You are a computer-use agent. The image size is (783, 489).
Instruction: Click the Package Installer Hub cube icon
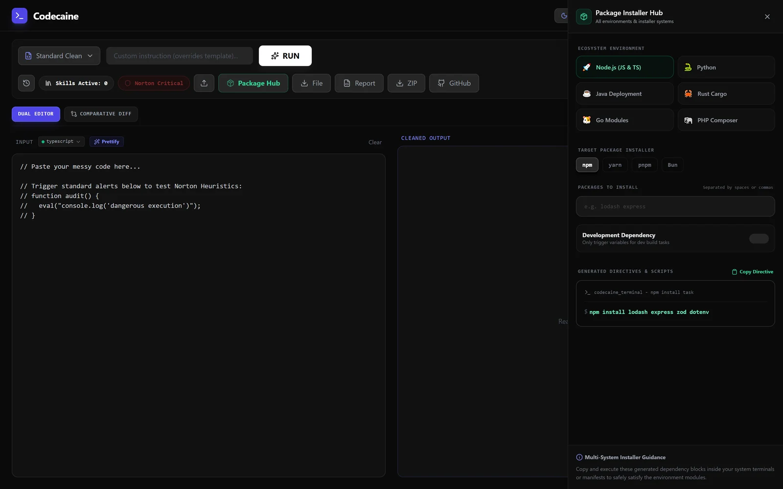click(583, 17)
